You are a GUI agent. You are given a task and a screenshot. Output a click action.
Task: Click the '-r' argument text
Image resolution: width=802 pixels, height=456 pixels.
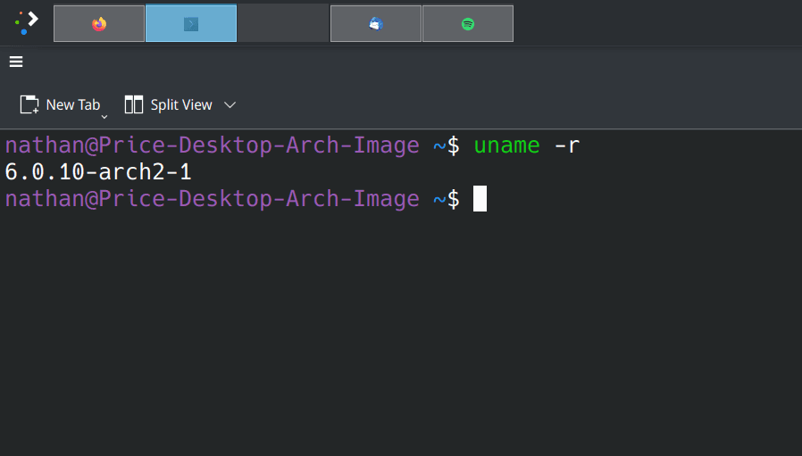click(567, 146)
